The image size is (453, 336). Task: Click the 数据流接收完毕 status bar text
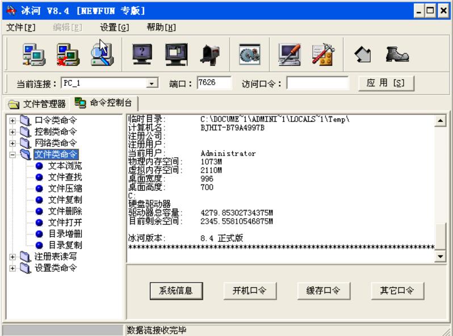[x=157, y=330]
